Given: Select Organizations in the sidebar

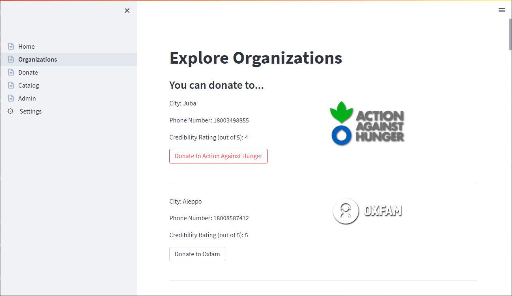Looking at the screenshot, I should pos(68,59).
